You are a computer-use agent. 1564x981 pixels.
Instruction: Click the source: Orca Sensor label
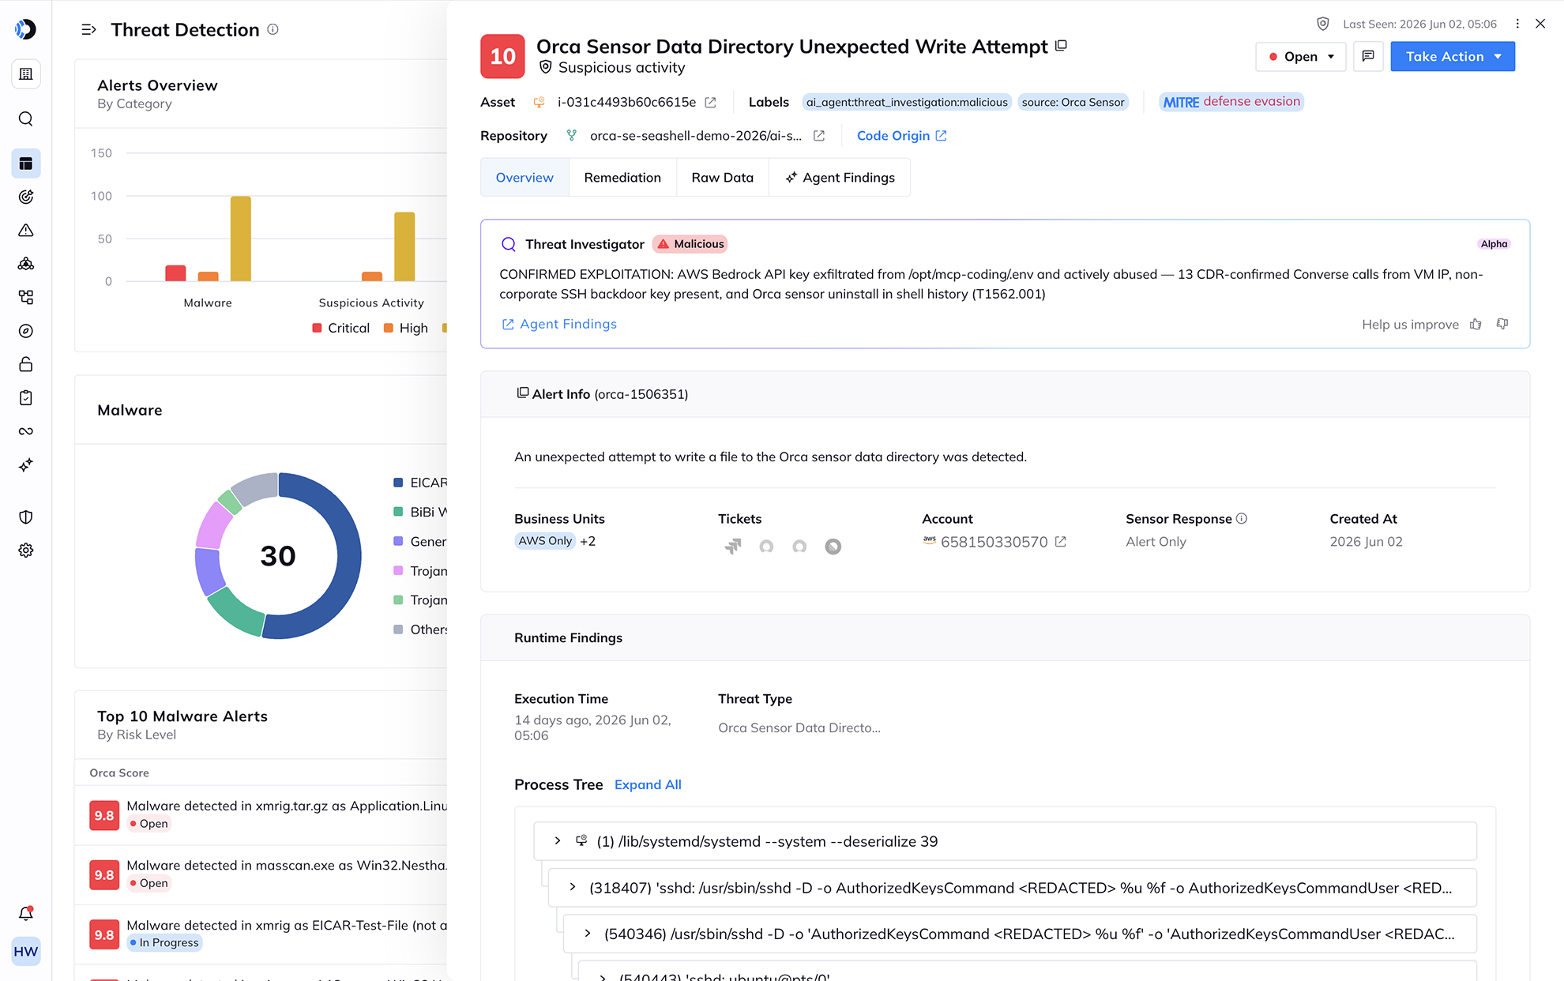1073,103
